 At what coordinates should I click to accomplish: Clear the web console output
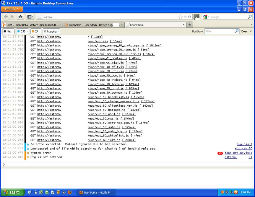tap(244, 31)
